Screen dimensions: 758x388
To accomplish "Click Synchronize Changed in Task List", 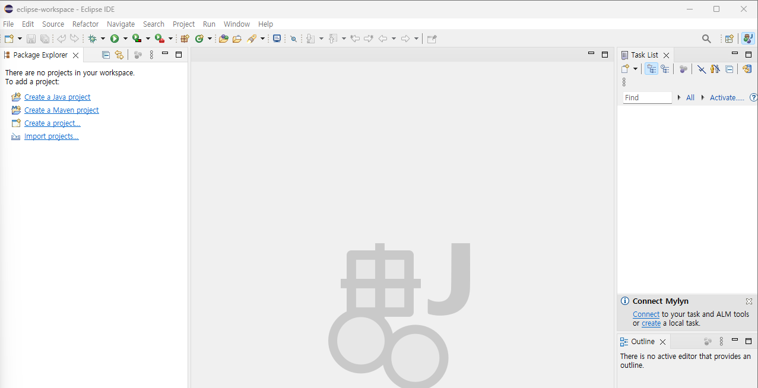I will [x=747, y=69].
